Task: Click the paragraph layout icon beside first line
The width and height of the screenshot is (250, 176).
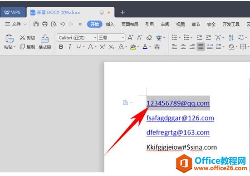Action: [126, 102]
